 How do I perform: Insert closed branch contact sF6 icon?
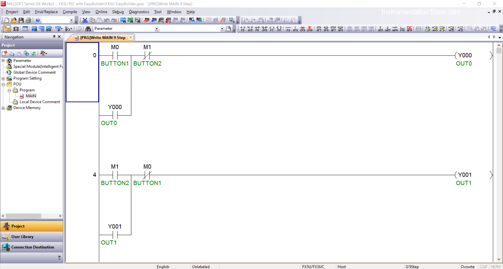(x=265, y=29)
